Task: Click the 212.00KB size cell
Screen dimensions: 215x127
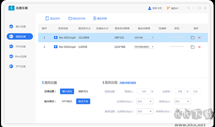Action: (84, 37)
